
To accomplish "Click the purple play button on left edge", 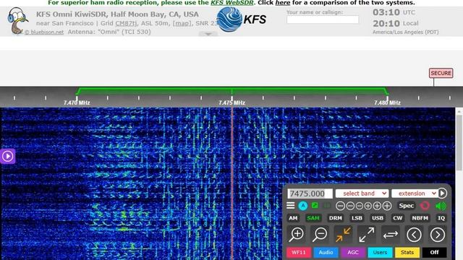I will [x=7, y=156].
